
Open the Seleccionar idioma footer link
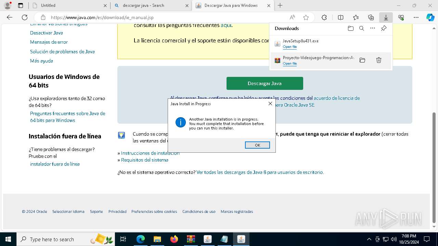[68, 211]
